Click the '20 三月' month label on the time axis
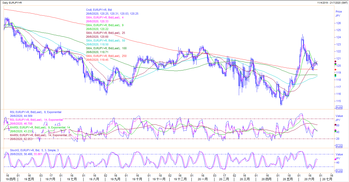 tap(244, 179)
